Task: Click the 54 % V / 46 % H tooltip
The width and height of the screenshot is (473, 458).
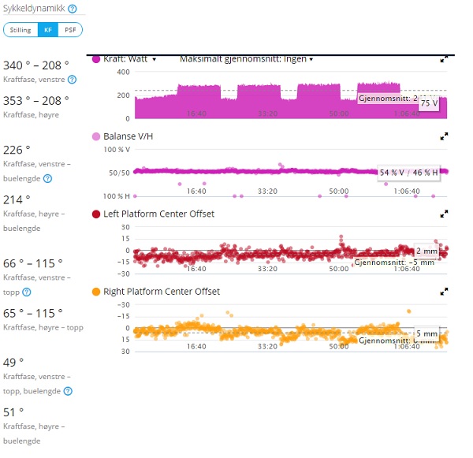Action: click(x=408, y=172)
